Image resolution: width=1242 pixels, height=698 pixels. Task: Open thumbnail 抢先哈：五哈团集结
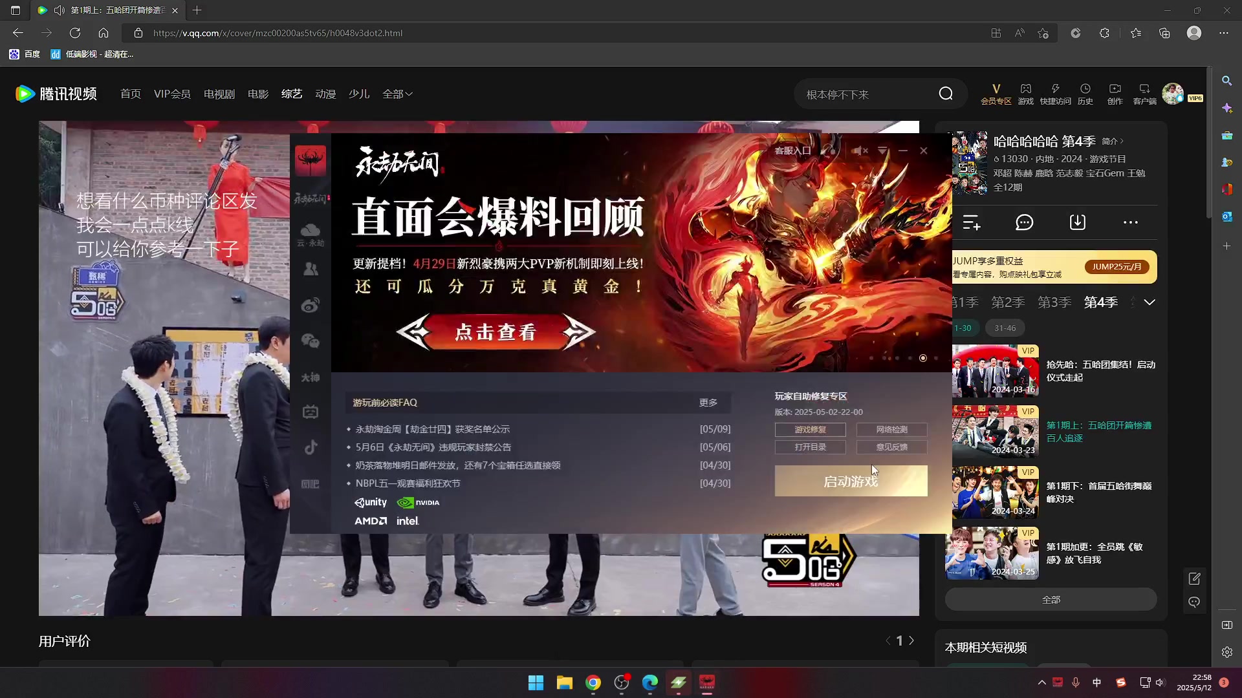(996, 371)
